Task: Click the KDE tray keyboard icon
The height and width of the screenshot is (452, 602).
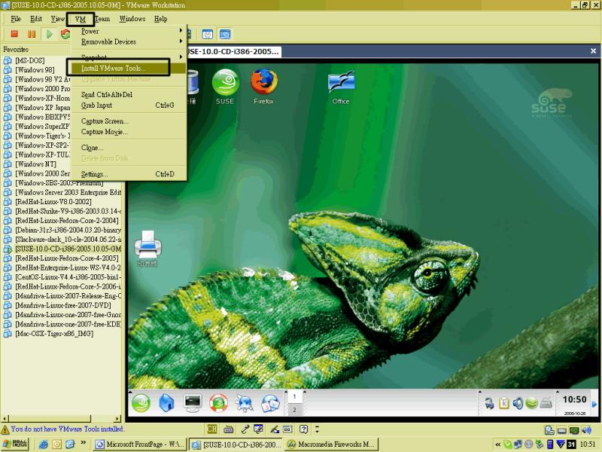Action: pos(546,403)
